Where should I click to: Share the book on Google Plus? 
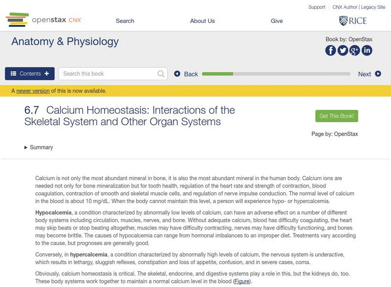pyautogui.click(x=355, y=50)
